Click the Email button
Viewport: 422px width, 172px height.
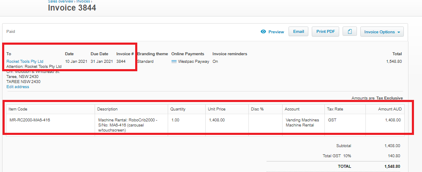click(x=299, y=32)
